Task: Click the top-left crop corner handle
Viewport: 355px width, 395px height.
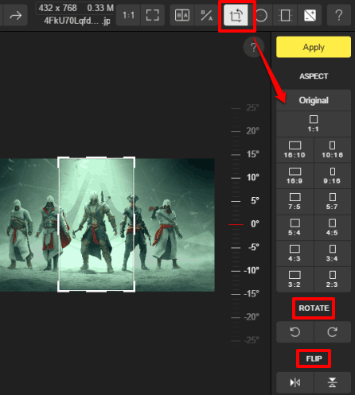Action: tap(59, 158)
